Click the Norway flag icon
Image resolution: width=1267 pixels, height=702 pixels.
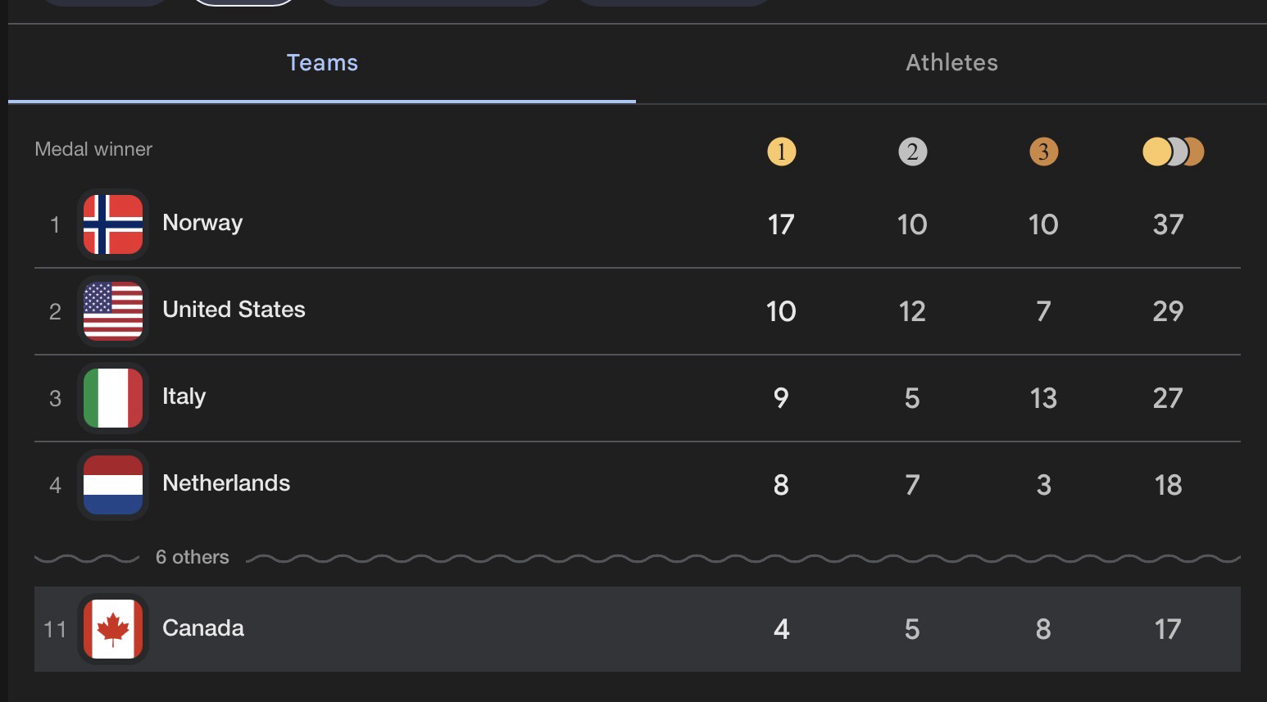click(x=113, y=224)
